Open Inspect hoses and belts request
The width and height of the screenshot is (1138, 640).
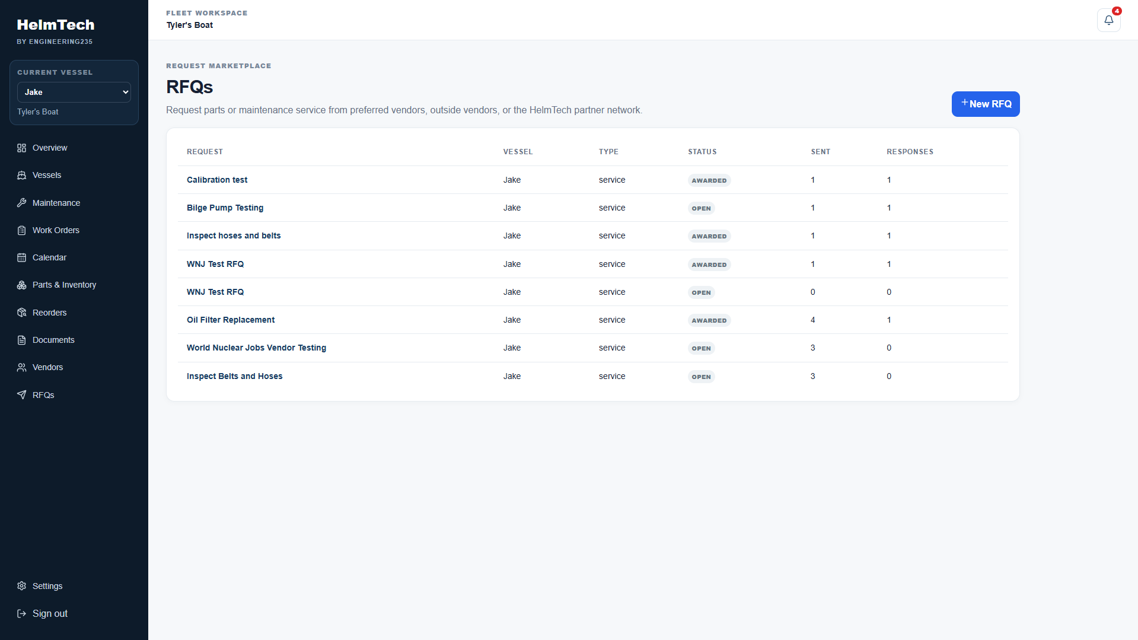(x=234, y=235)
